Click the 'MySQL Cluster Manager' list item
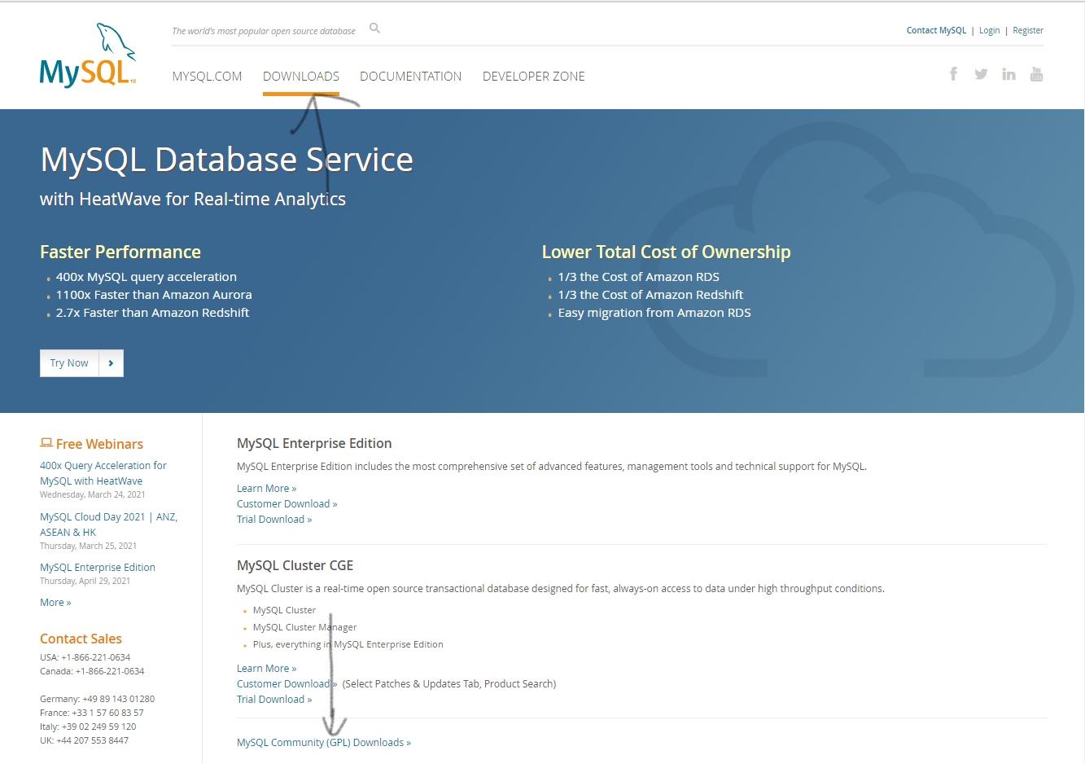 coord(304,627)
